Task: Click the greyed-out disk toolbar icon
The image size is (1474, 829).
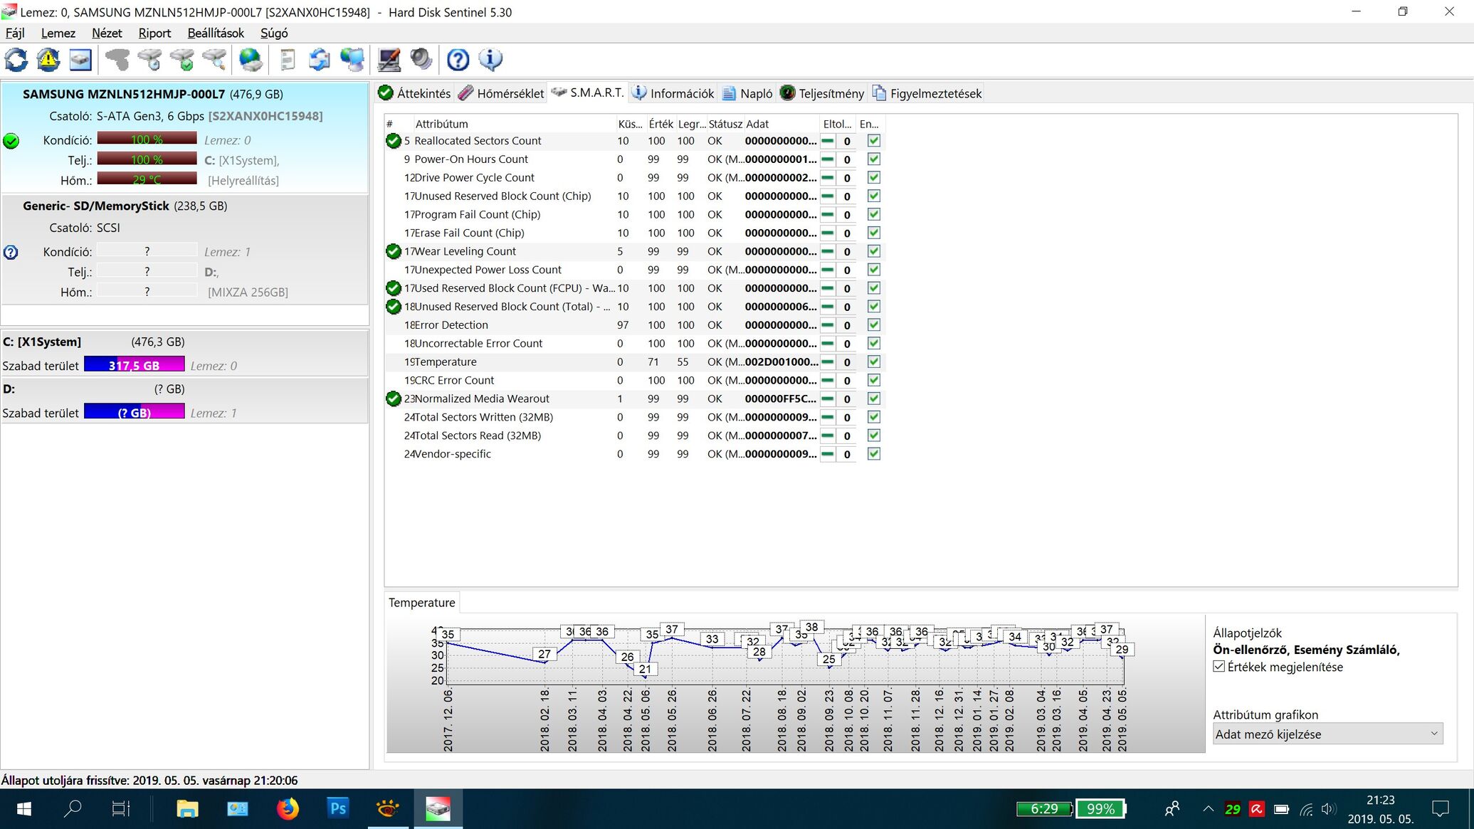Action: 117,60
